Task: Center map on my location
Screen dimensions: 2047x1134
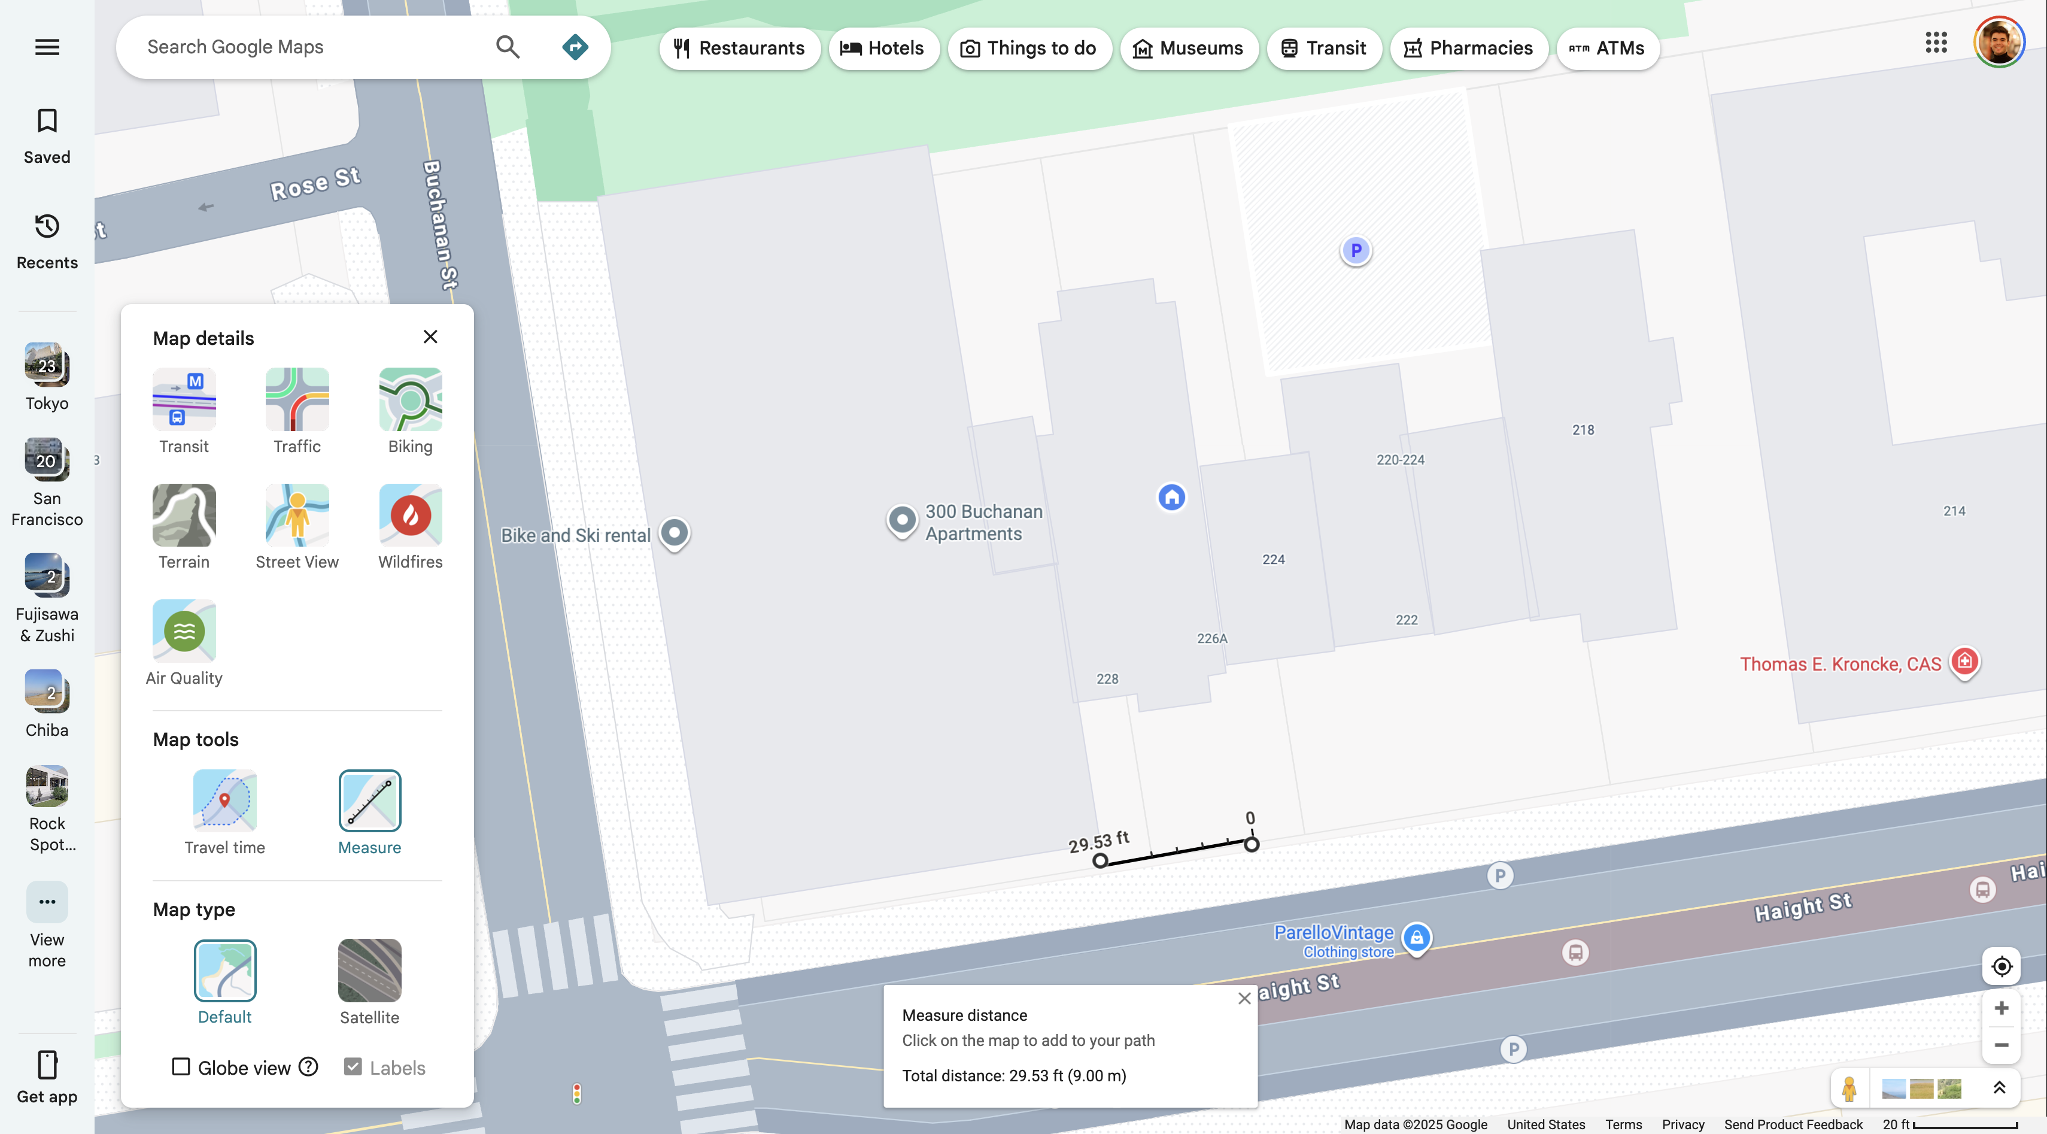Action: (x=2001, y=966)
